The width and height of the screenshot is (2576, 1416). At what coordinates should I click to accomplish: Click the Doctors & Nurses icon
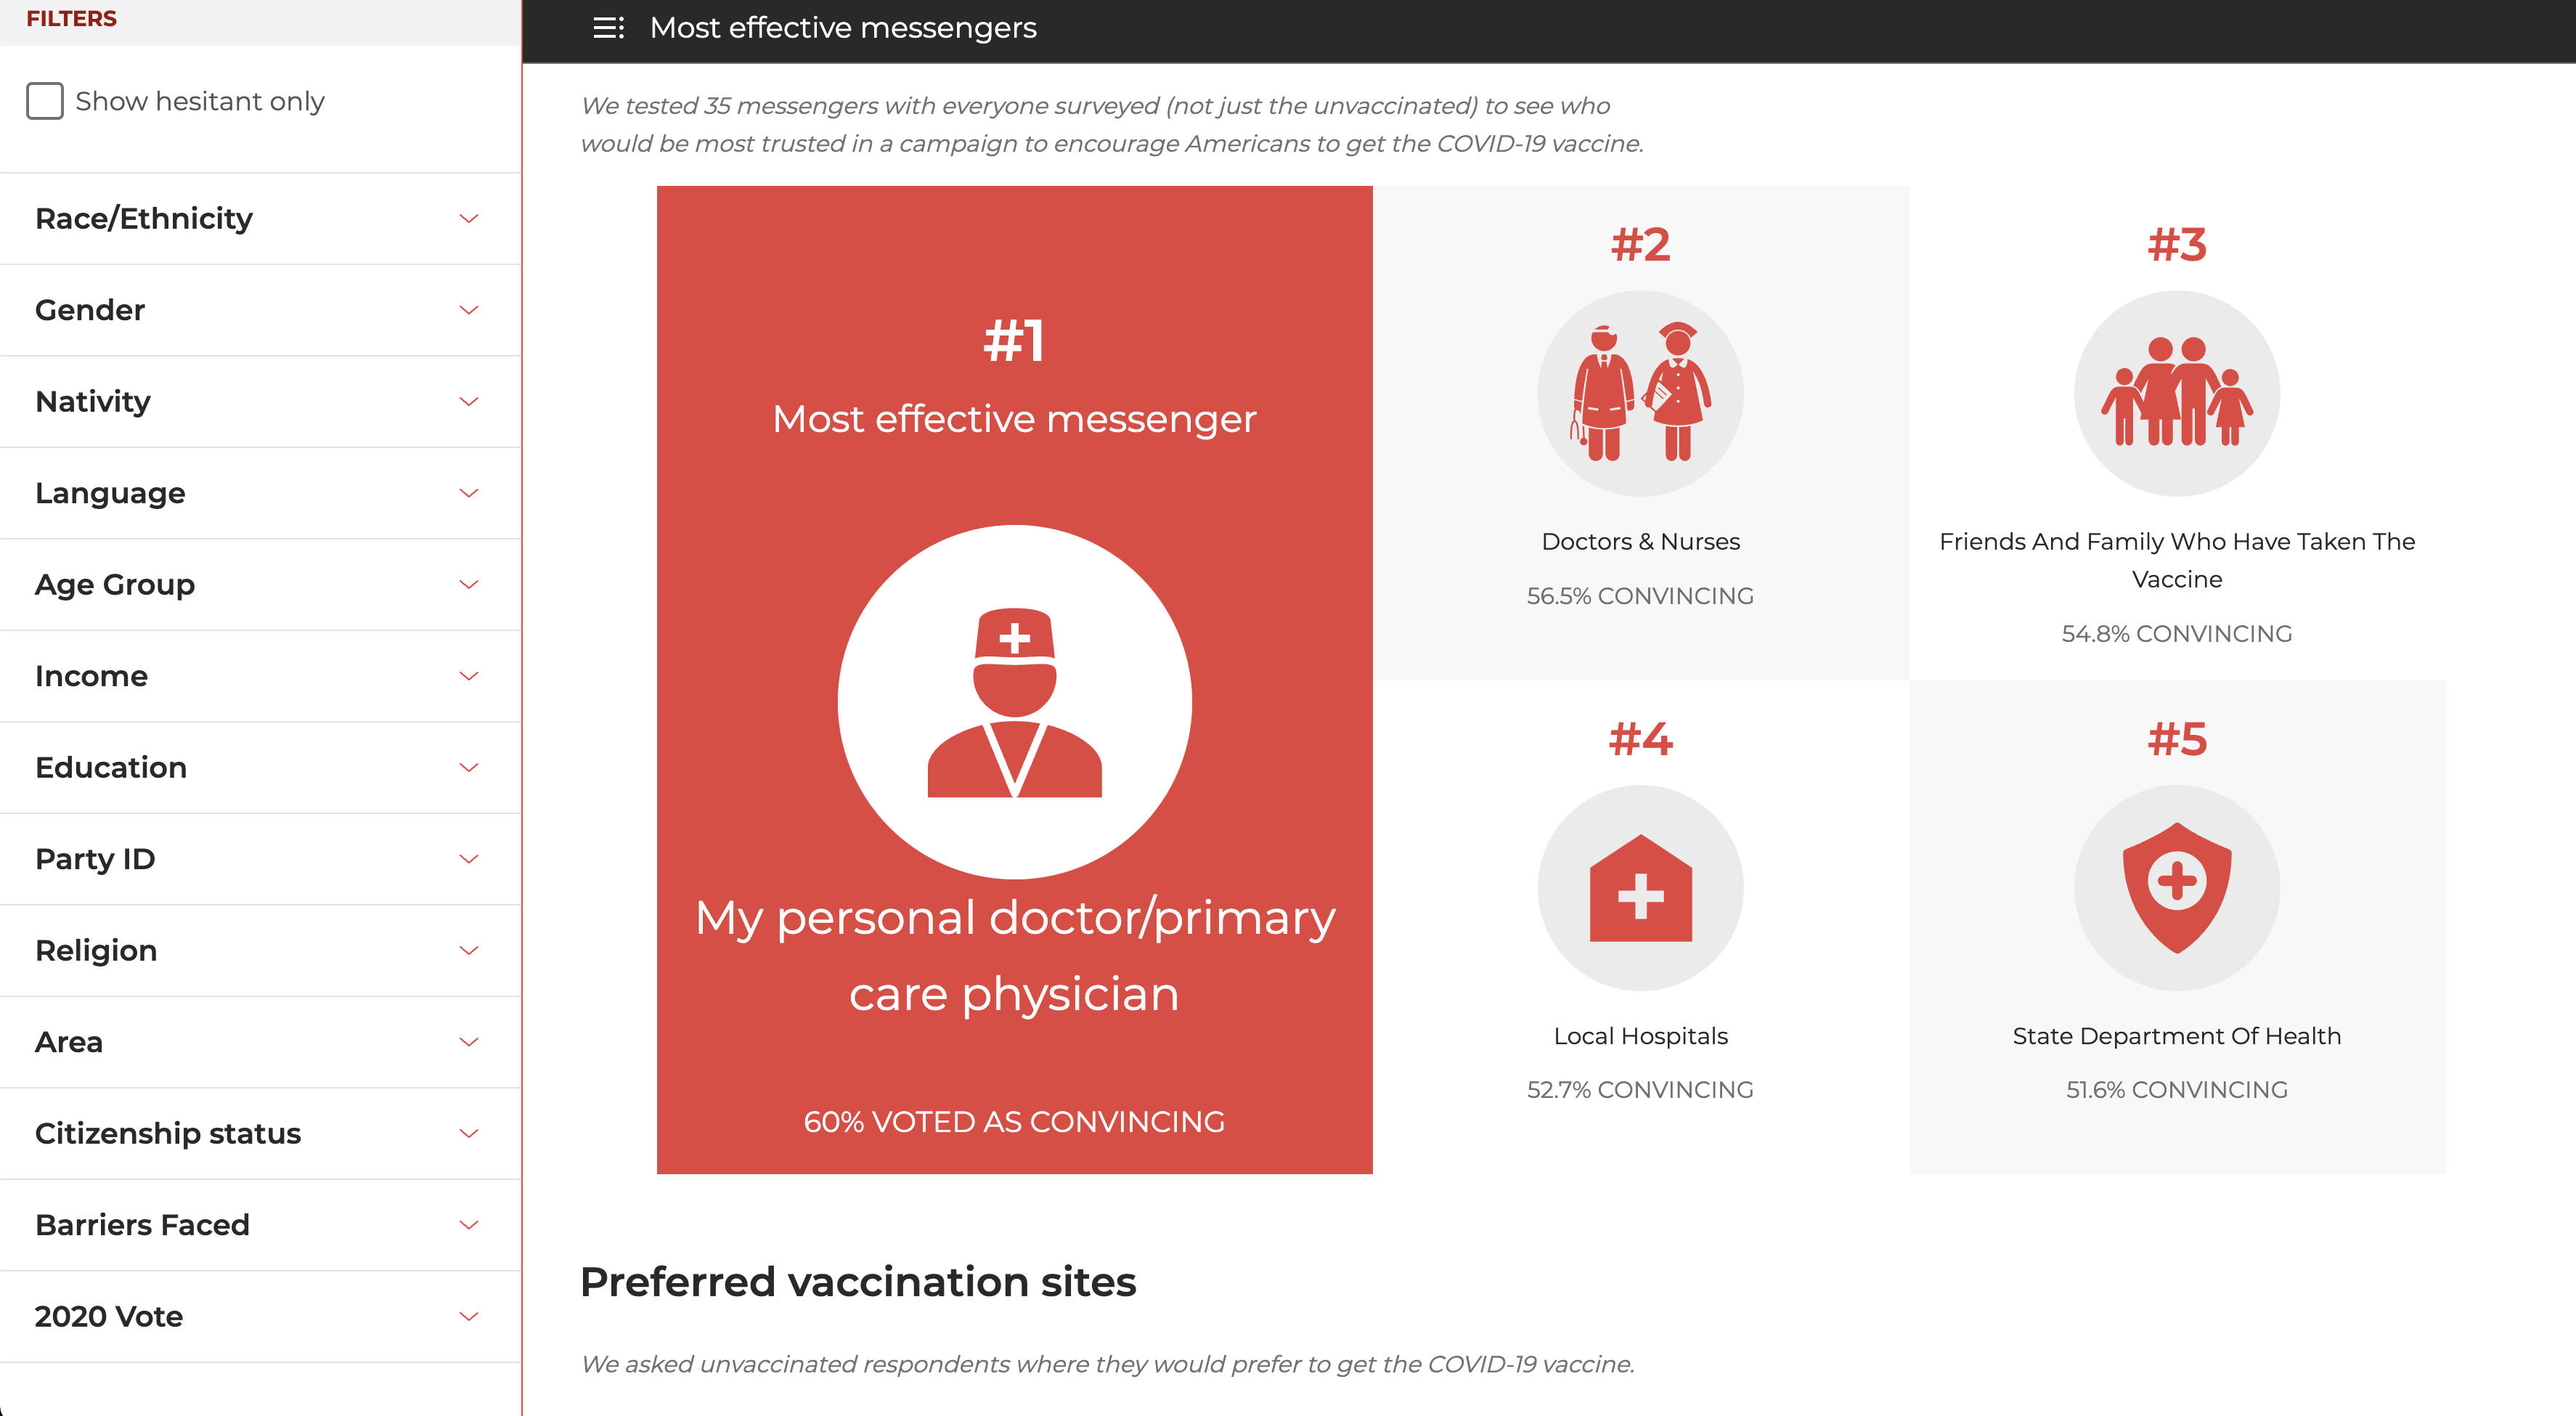click(x=1640, y=393)
